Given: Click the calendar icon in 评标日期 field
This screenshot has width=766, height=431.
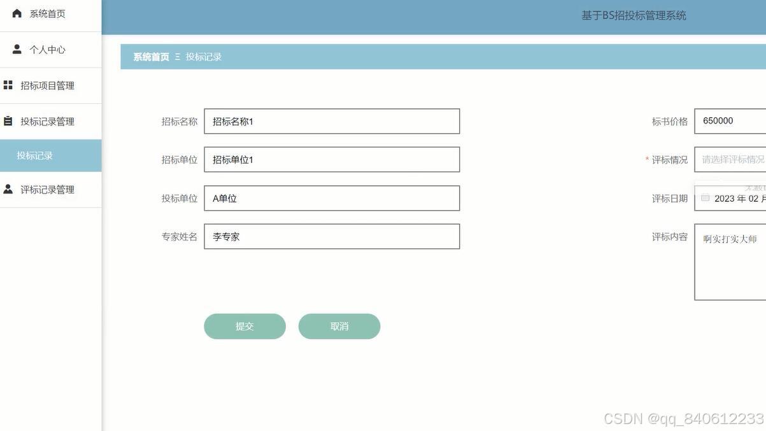Looking at the screenshot, I should pyautogui.click(x=706, y=198).
